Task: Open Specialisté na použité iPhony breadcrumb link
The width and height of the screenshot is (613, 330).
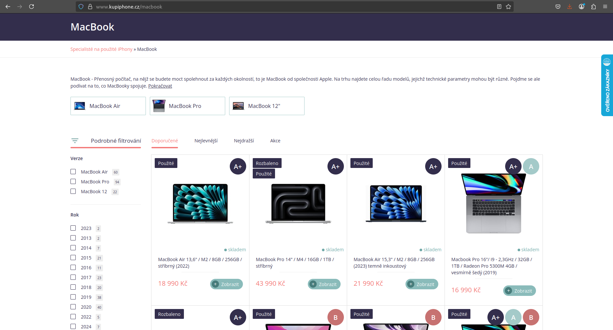Action: tap(101, 49)
